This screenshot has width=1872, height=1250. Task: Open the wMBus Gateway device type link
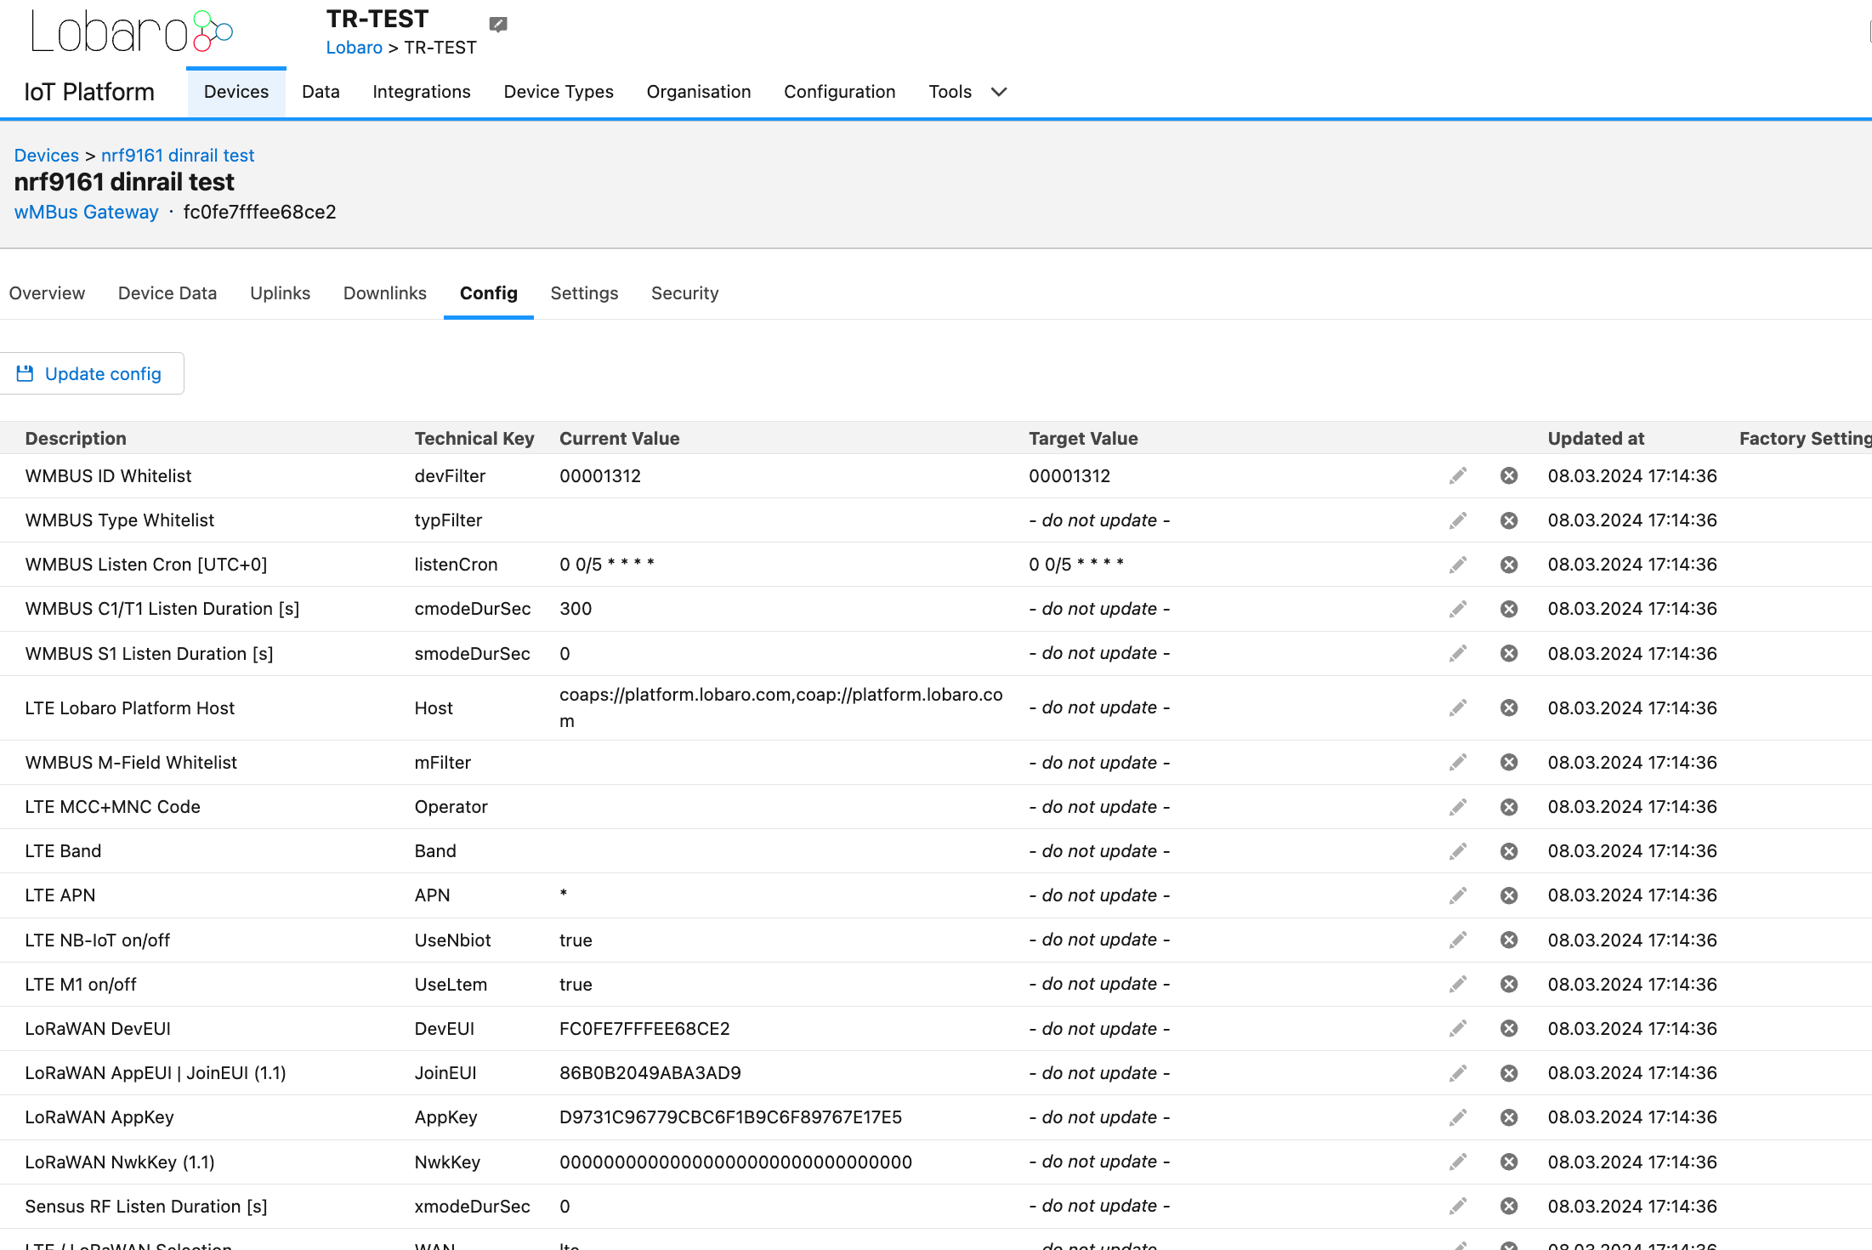click(x=86, y=212)
